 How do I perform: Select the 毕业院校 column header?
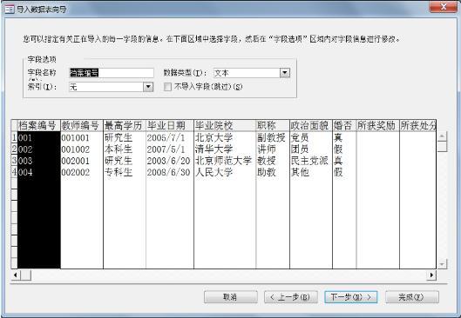point(225,126)
